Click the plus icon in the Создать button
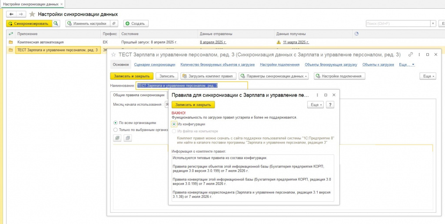The height and width of the screenshot is (224, 445). [127, 23]
